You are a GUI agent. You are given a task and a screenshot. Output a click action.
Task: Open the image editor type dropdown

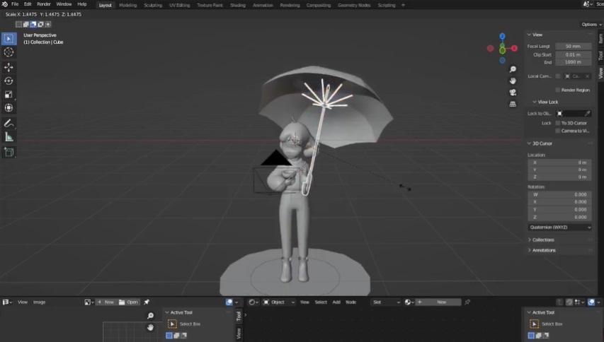7,302
